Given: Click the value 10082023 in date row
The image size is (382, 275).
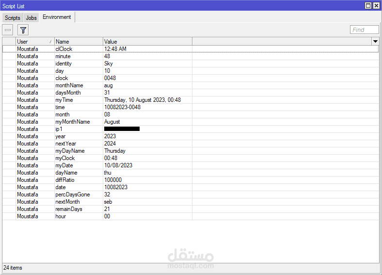Looking at the screenshot, I should pos(116,187).
